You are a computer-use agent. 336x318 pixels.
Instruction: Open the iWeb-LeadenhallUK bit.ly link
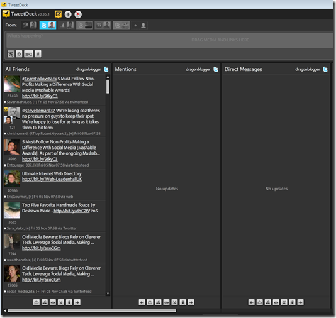pos(52,179)
